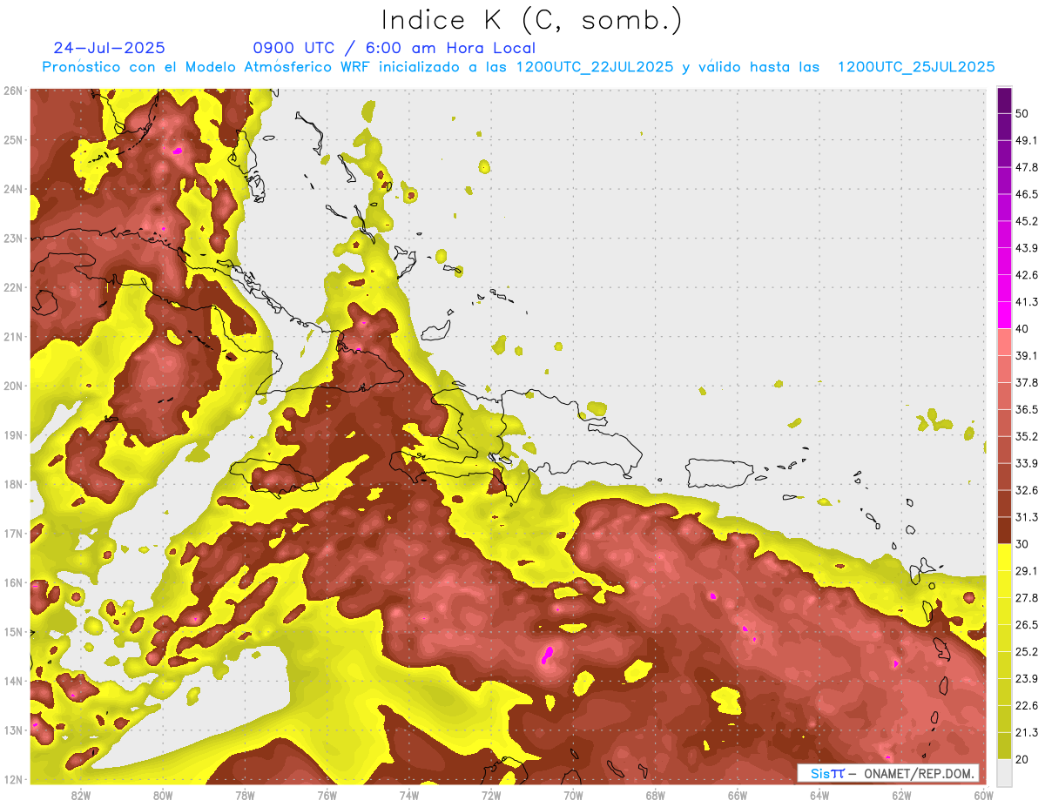
Task: Click the 33.9 colorbar value
Action: tap(1027, 463)
